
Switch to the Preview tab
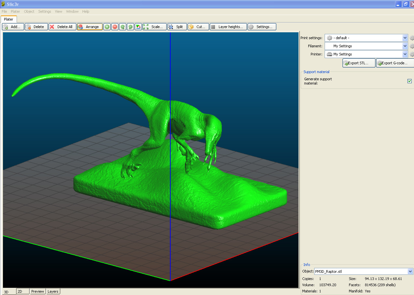pyautogui.click(x=38, y=291)
